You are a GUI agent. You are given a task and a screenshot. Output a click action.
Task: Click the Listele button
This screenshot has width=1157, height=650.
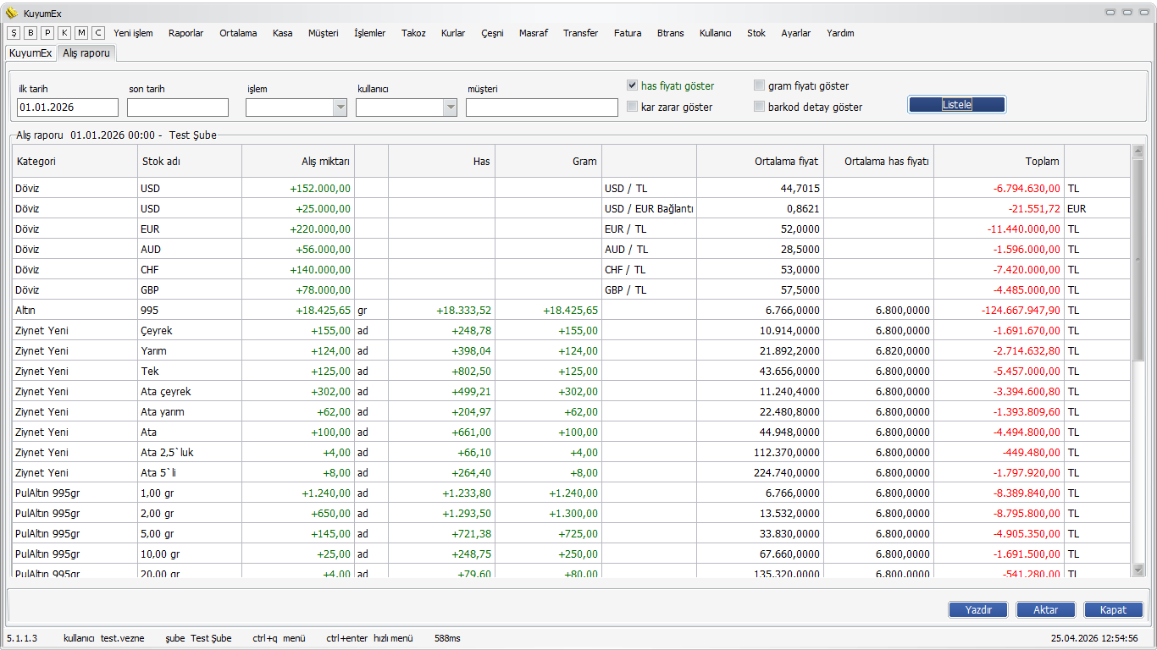click(x=956, y=105)
